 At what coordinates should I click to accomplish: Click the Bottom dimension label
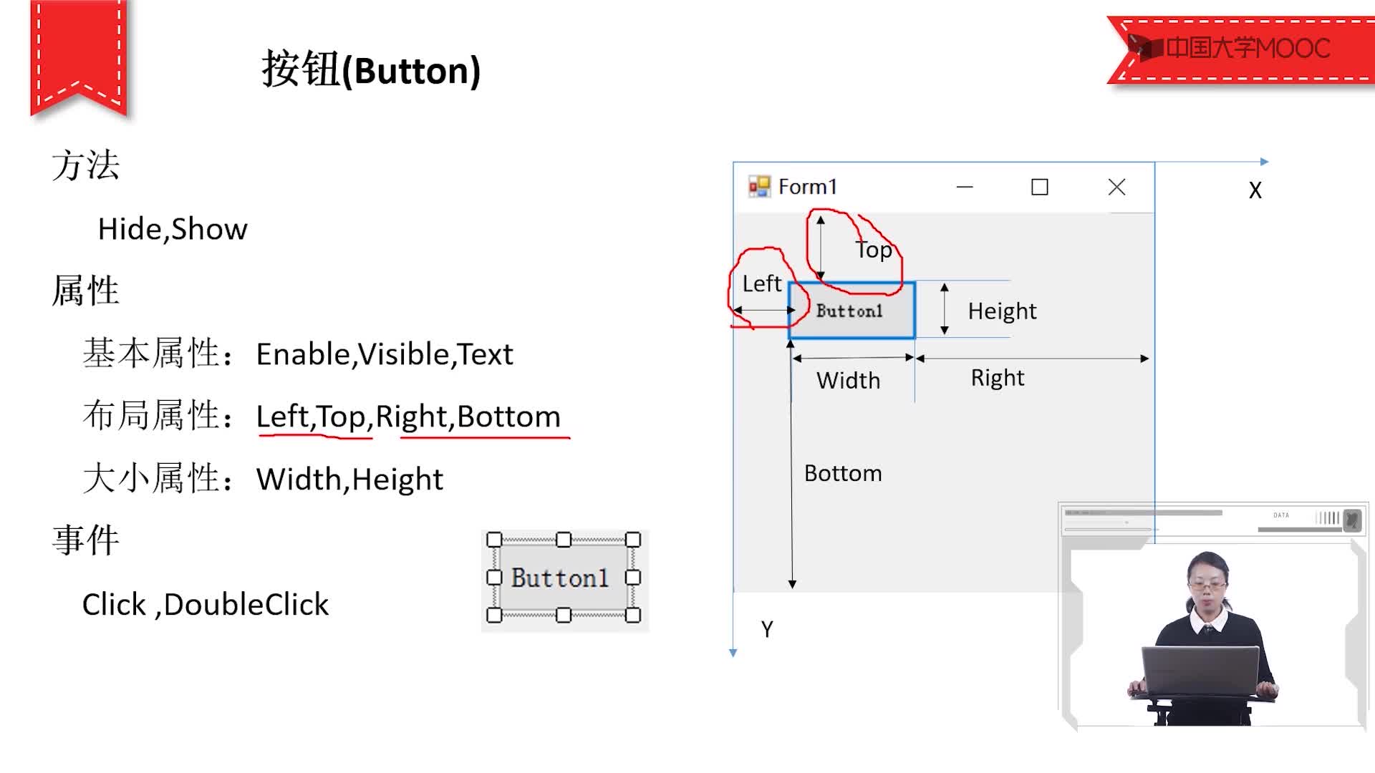coord(843,473)
